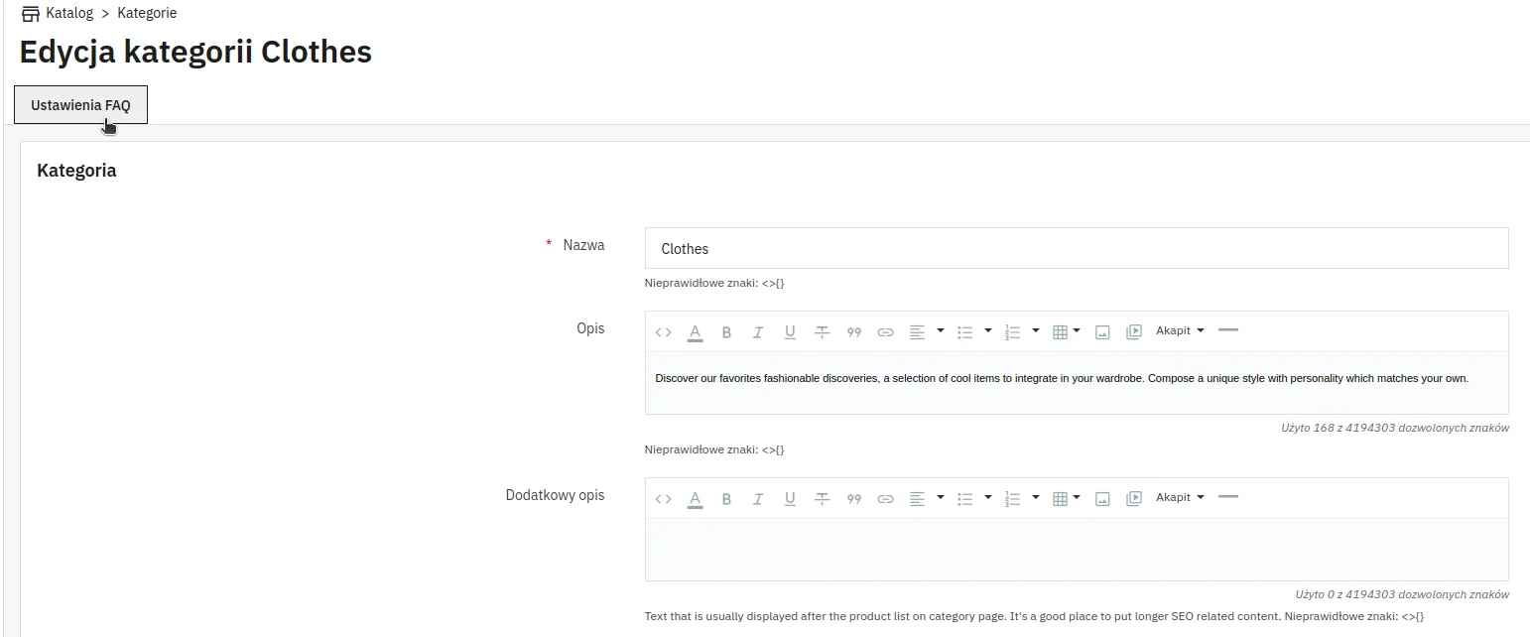Image resolution: width=1530 pixels, height=637 pixels.
Task: Toggle source code view in Opis editor
Action: click(664, 332)
